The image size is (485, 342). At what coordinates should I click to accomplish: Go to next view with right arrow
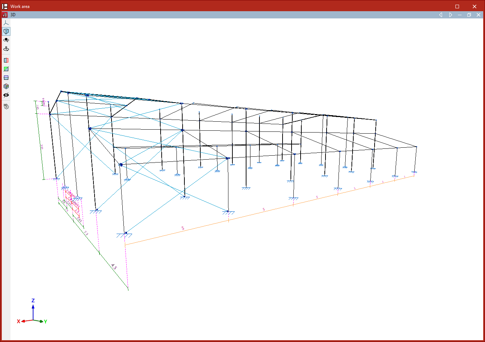450,15
